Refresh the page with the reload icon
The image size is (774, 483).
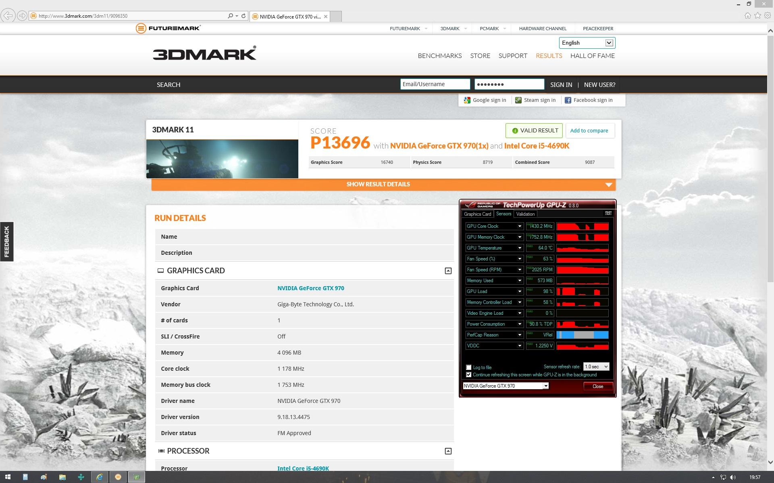pos(243,16)
